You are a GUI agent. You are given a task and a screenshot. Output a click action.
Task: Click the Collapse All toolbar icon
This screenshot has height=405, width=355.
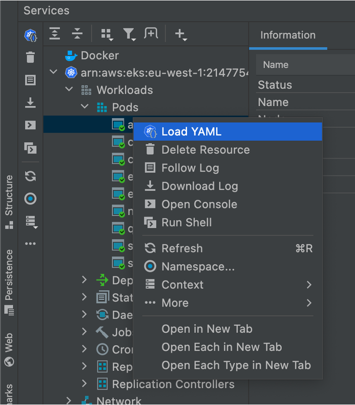pyautogui.click(x=77, y=34)
